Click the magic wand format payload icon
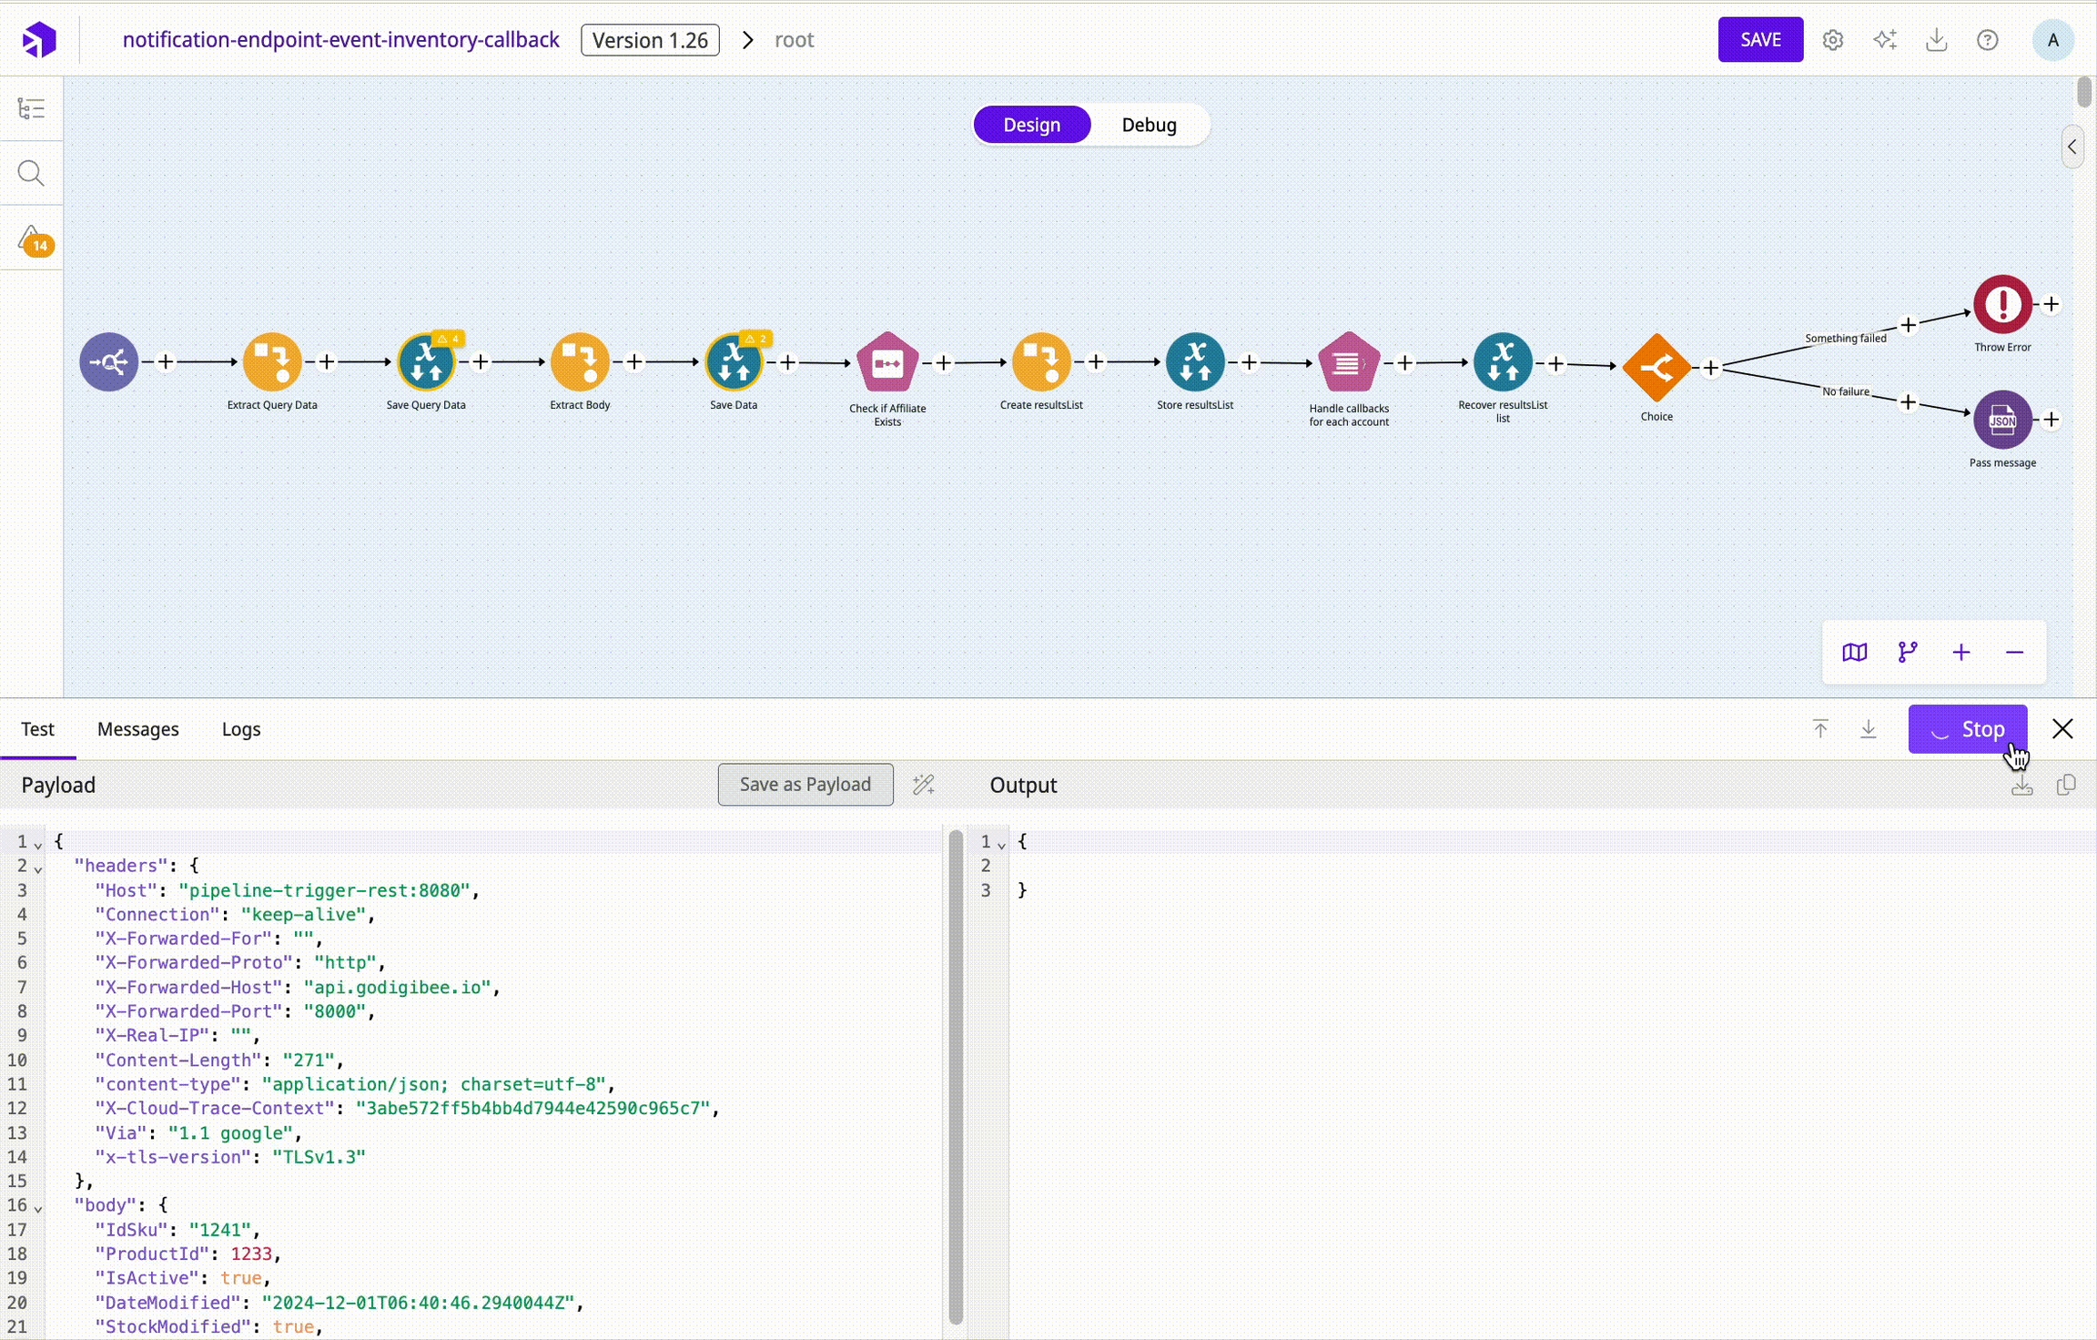This screenshot has width=2097, height=1340. [x=923, y=785]
